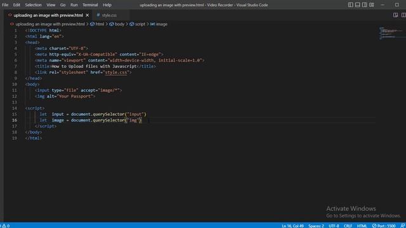Click the body breadcrumb item
The width and height of the screenshot is (406, 228).
pyautogui.click(x=117, y=24)
